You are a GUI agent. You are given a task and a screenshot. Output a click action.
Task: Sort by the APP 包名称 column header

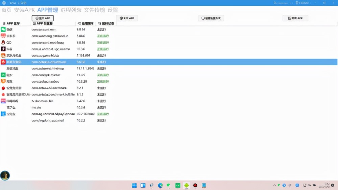pyautogui.click(x=44, y=24)
